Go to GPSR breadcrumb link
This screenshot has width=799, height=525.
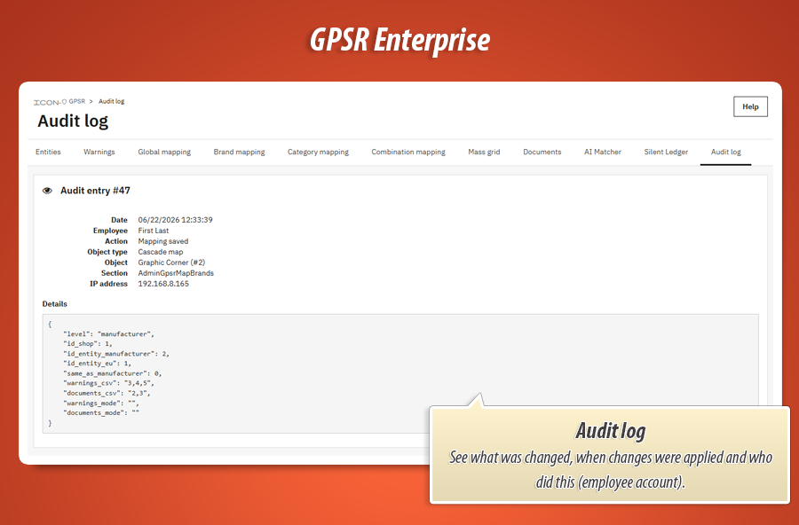[77, 101]
